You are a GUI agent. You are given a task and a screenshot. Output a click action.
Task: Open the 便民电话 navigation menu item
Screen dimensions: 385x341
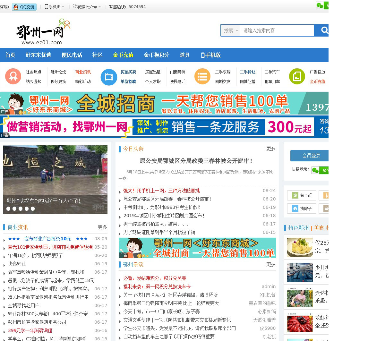[x=72, y=55]
